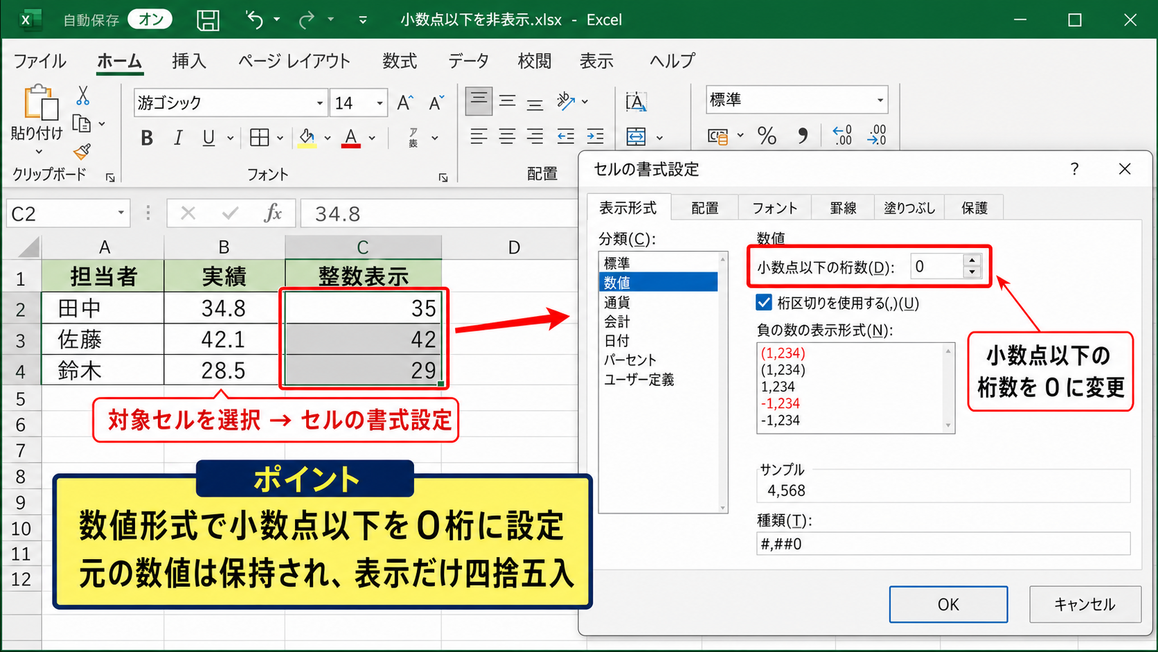
Task: Switch to the データ ribbon tab
Action: [468, 61]
